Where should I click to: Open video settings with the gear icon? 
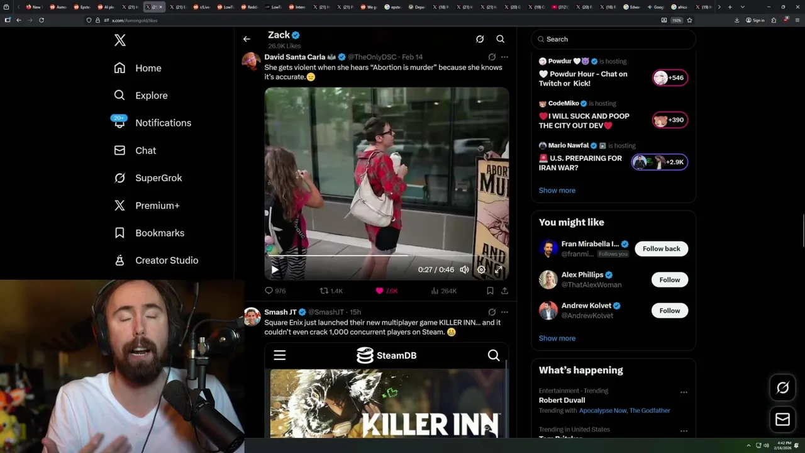(x=481, y=269)
